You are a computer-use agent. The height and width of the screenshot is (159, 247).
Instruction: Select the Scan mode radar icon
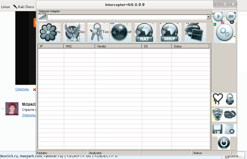119,32
